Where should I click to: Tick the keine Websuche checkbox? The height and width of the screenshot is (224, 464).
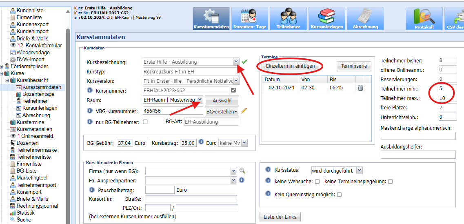point(317,182)
